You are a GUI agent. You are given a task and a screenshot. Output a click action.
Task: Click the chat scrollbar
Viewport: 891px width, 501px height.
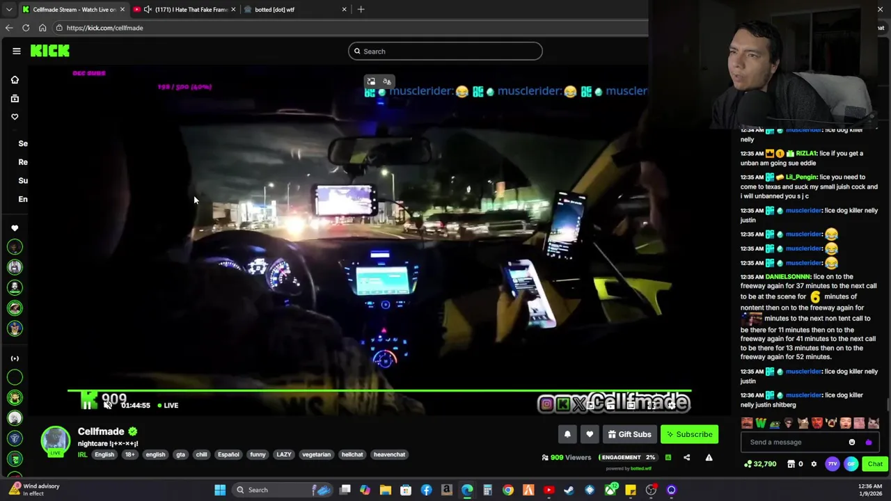(888, 405)
